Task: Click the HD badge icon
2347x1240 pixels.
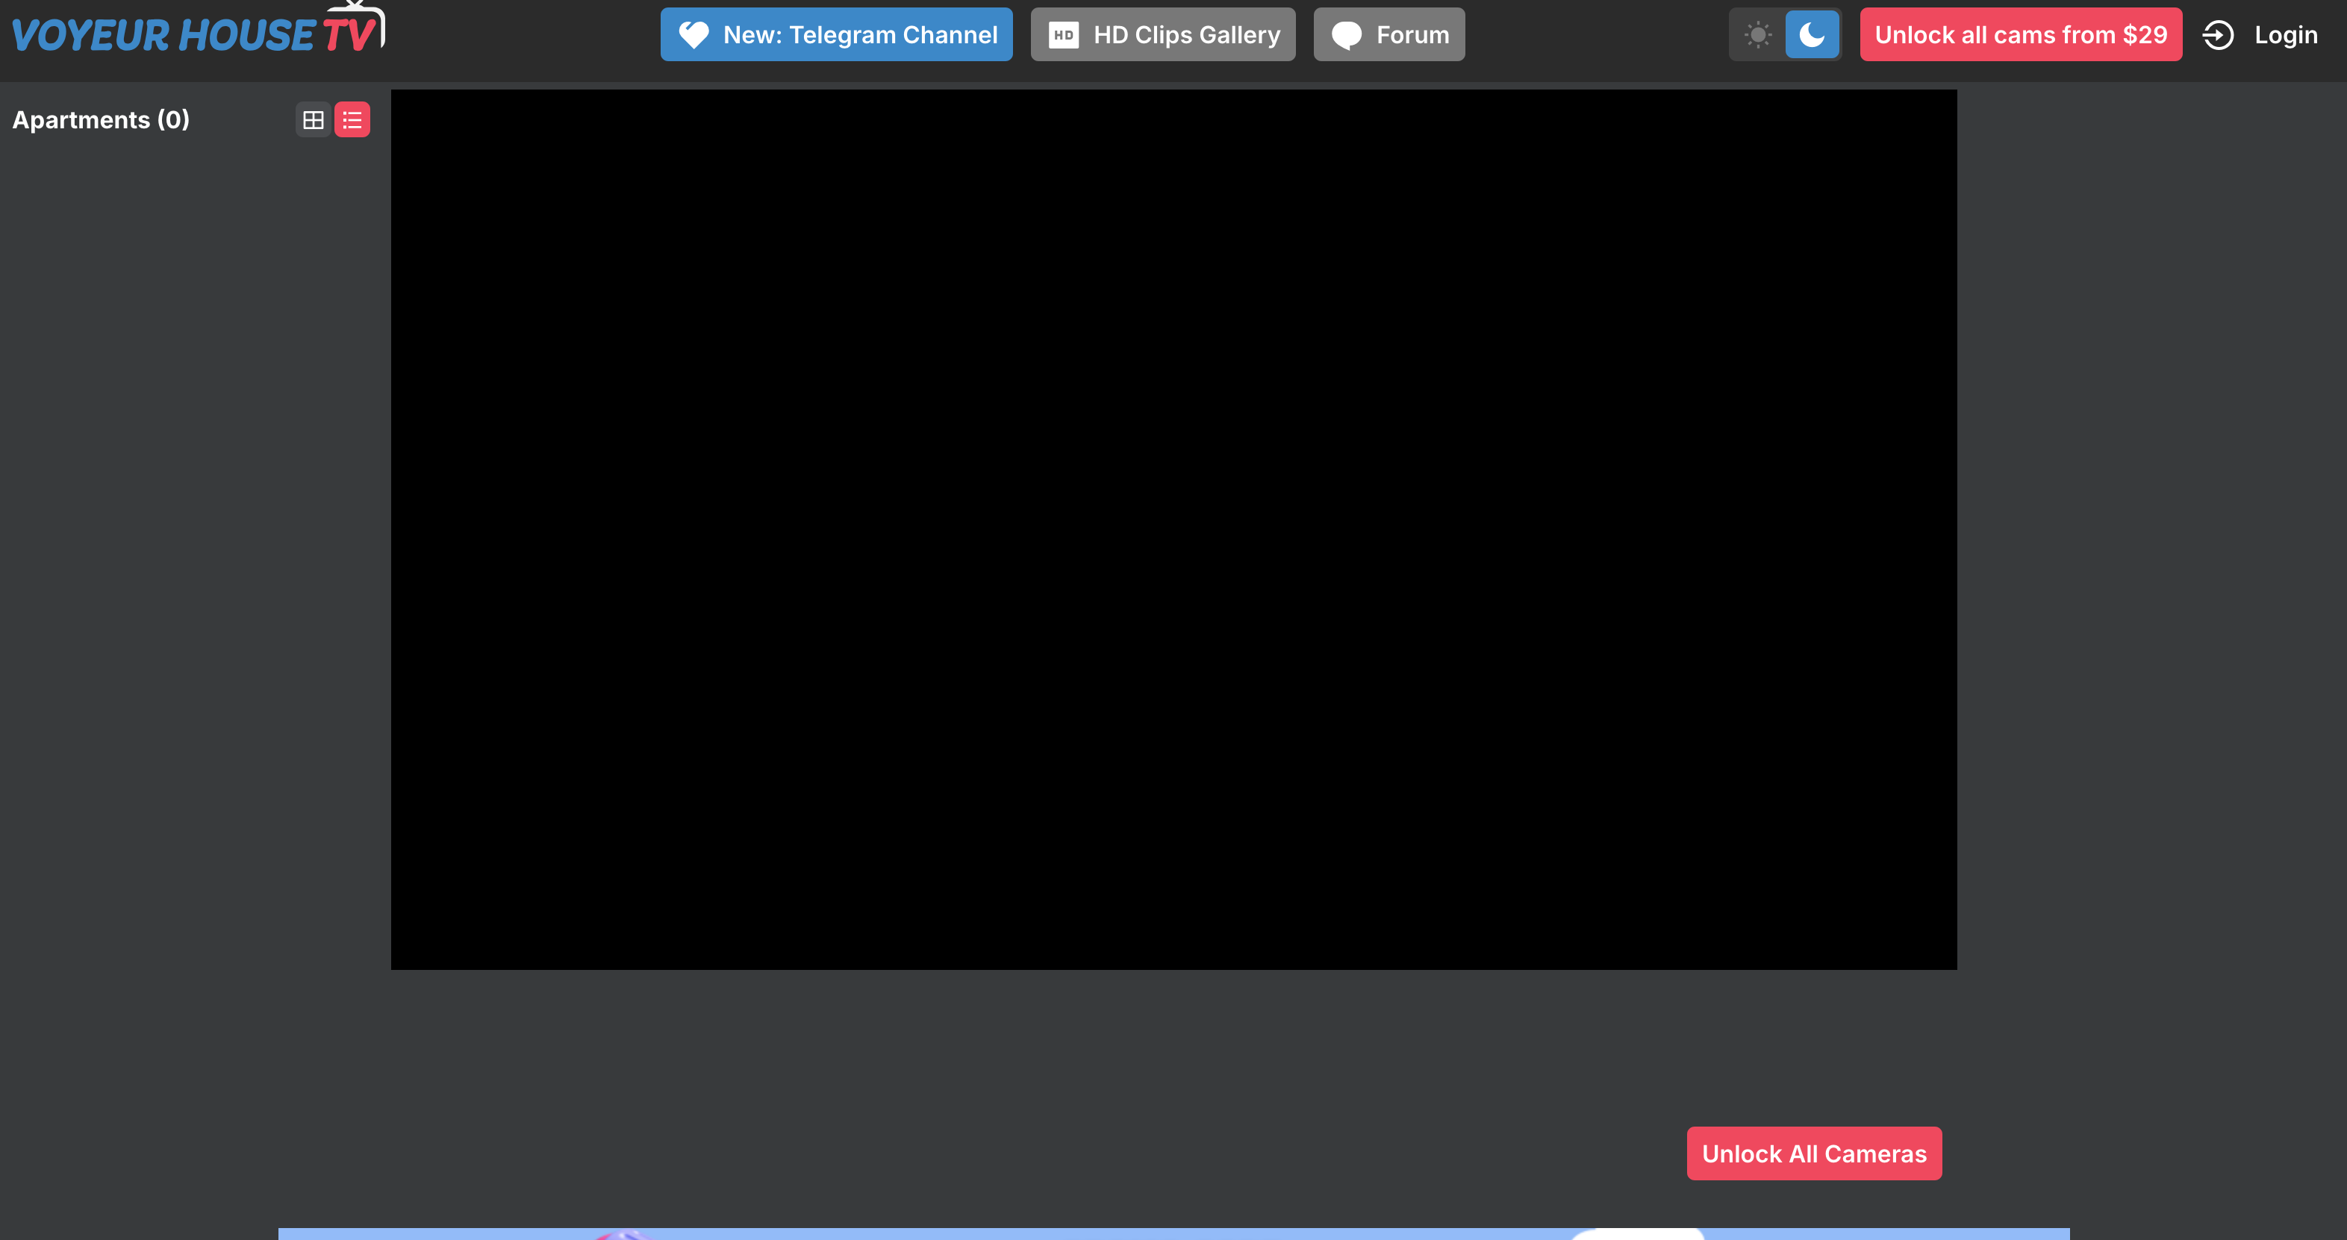Action: click(x=1063, y=34)
